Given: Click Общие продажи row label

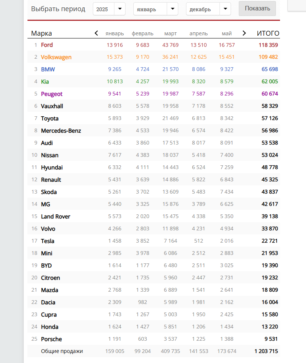Looking at the screenshot, I should point(62,351).
